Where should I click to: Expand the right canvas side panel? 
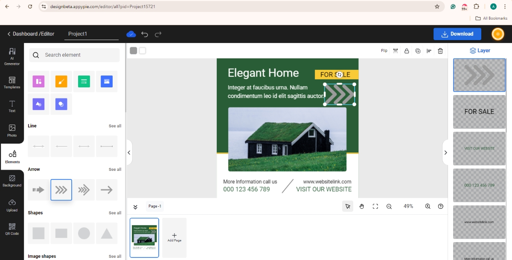click(x=445, y=152)
